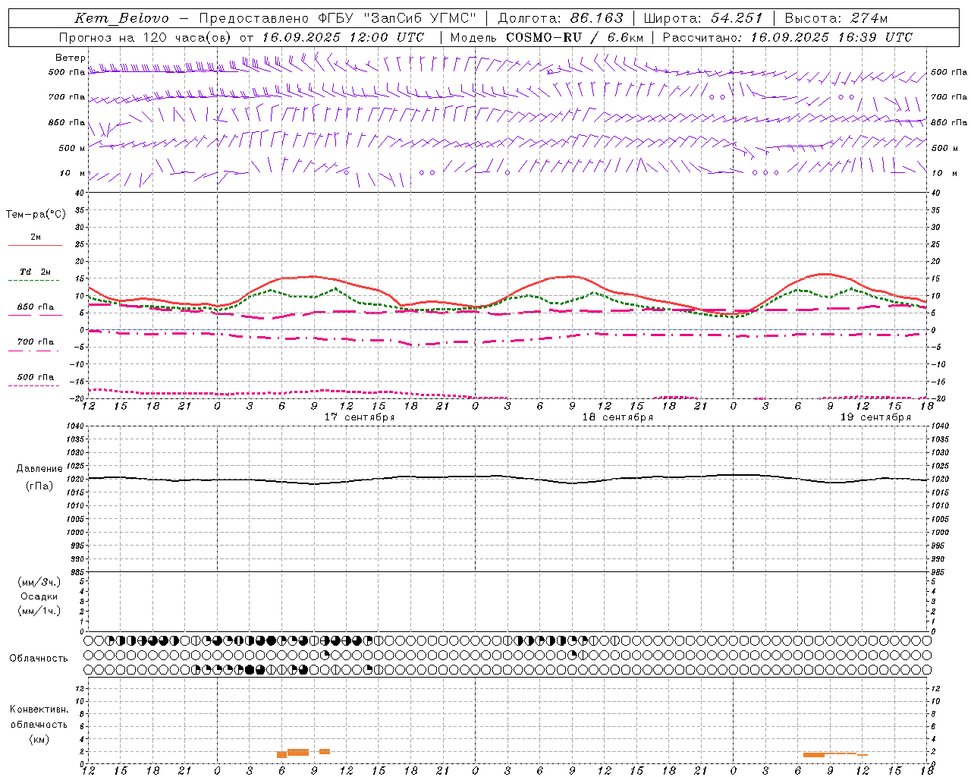Click the 'Td 2м' dew point legend entry
The height and width of the screenshot is (777, 971).
(35, 272)
